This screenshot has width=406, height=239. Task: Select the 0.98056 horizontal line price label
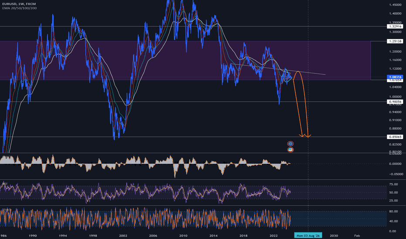(x=395, y=102)
